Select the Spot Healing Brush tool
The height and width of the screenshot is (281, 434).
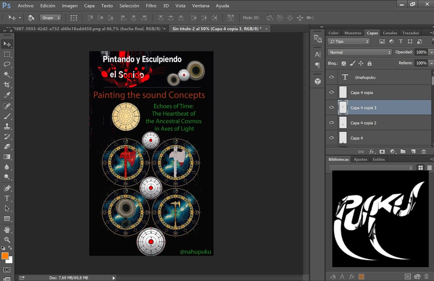(7, 106)
